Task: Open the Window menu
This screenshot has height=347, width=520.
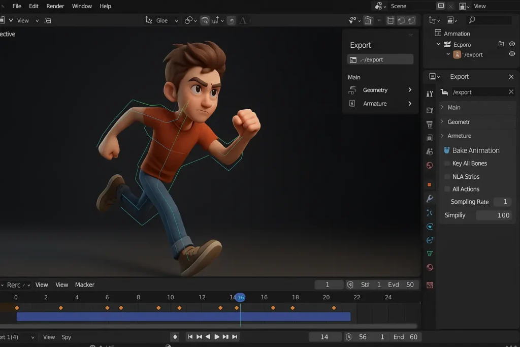Action: point(82,6)
